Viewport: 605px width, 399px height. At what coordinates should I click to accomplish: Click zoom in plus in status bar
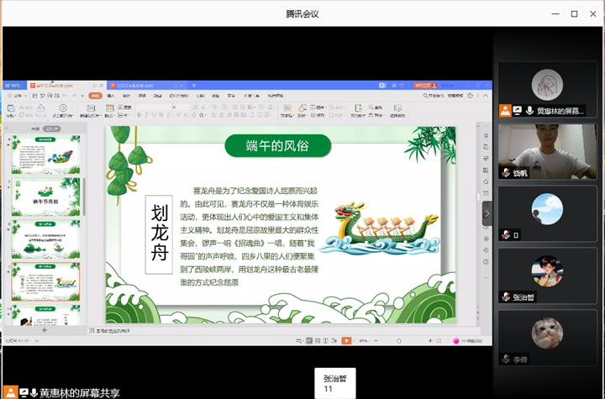tap(430, 341)
